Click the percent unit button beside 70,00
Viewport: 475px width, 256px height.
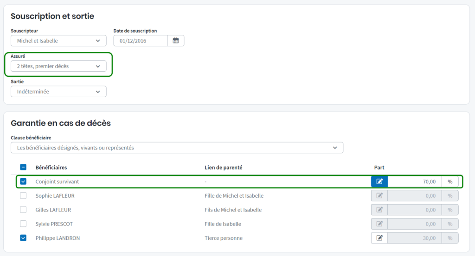click(x=450, y=181)
